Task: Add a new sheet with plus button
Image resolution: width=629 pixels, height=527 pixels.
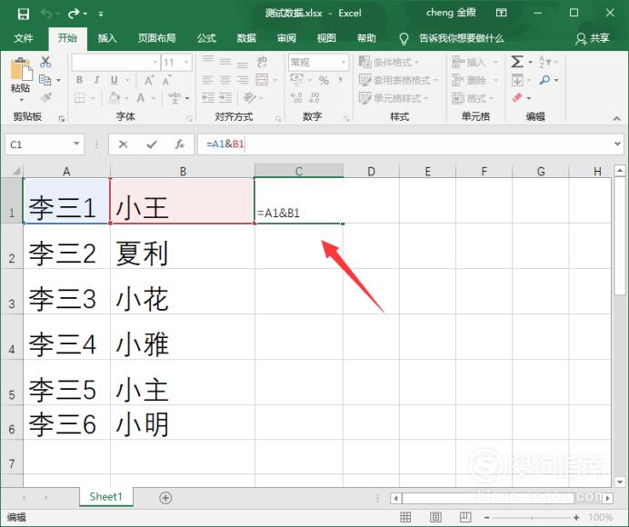Action: [x=165, y=498]
